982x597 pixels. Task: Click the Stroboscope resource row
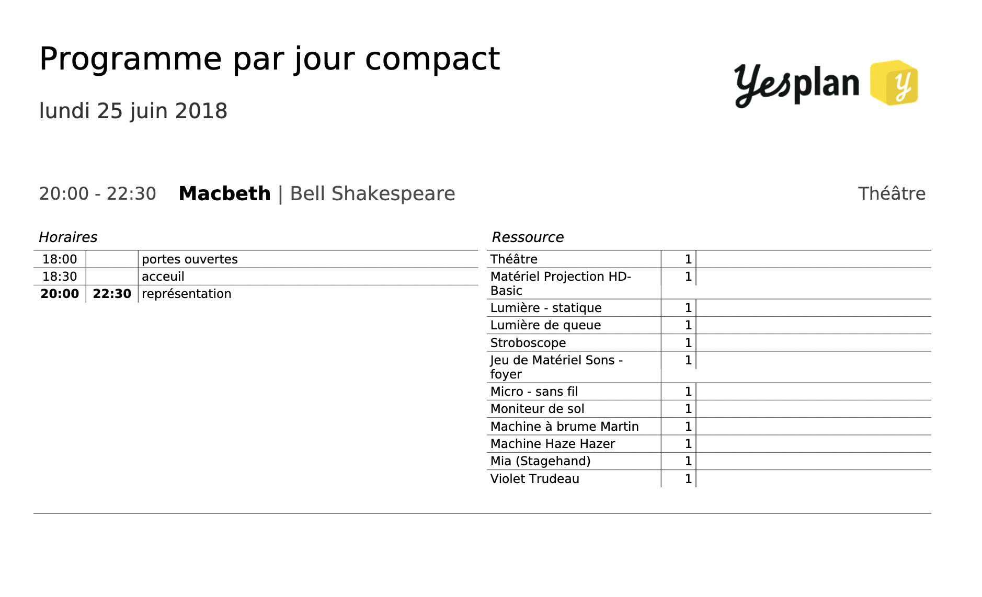[528, 343]
